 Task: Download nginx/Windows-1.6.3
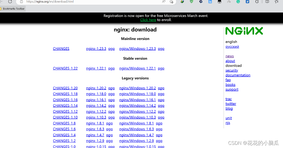coord(136,129)
